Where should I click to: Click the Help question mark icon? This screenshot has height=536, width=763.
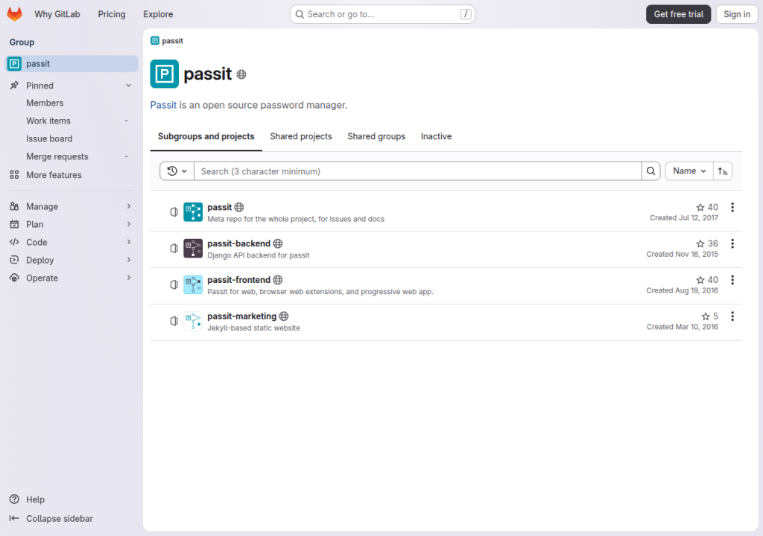pyautogui.click(x=15, y=500)
